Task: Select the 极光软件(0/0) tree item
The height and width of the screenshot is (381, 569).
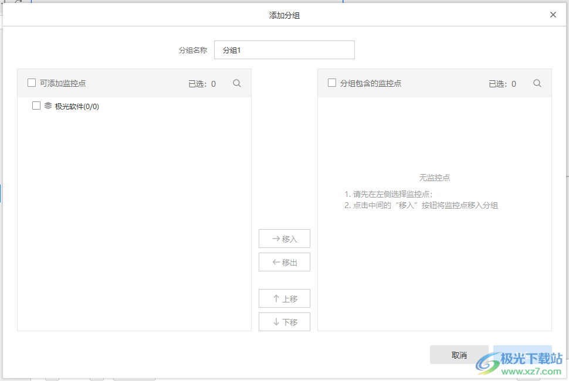Action: (76, 106)
